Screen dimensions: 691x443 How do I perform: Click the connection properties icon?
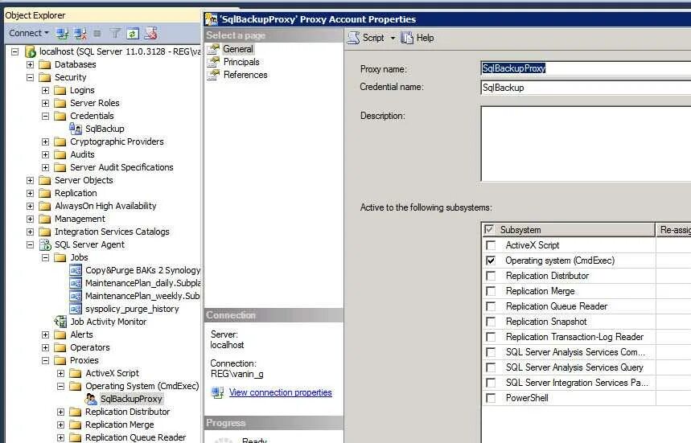pyautogui.click(x=218, y=392)
